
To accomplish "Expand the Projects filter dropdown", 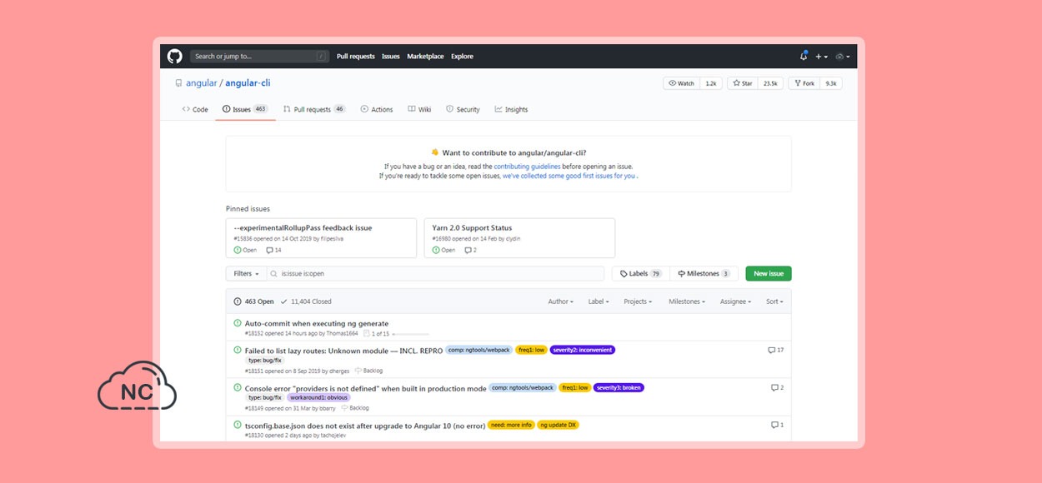I will coord(638,301).
